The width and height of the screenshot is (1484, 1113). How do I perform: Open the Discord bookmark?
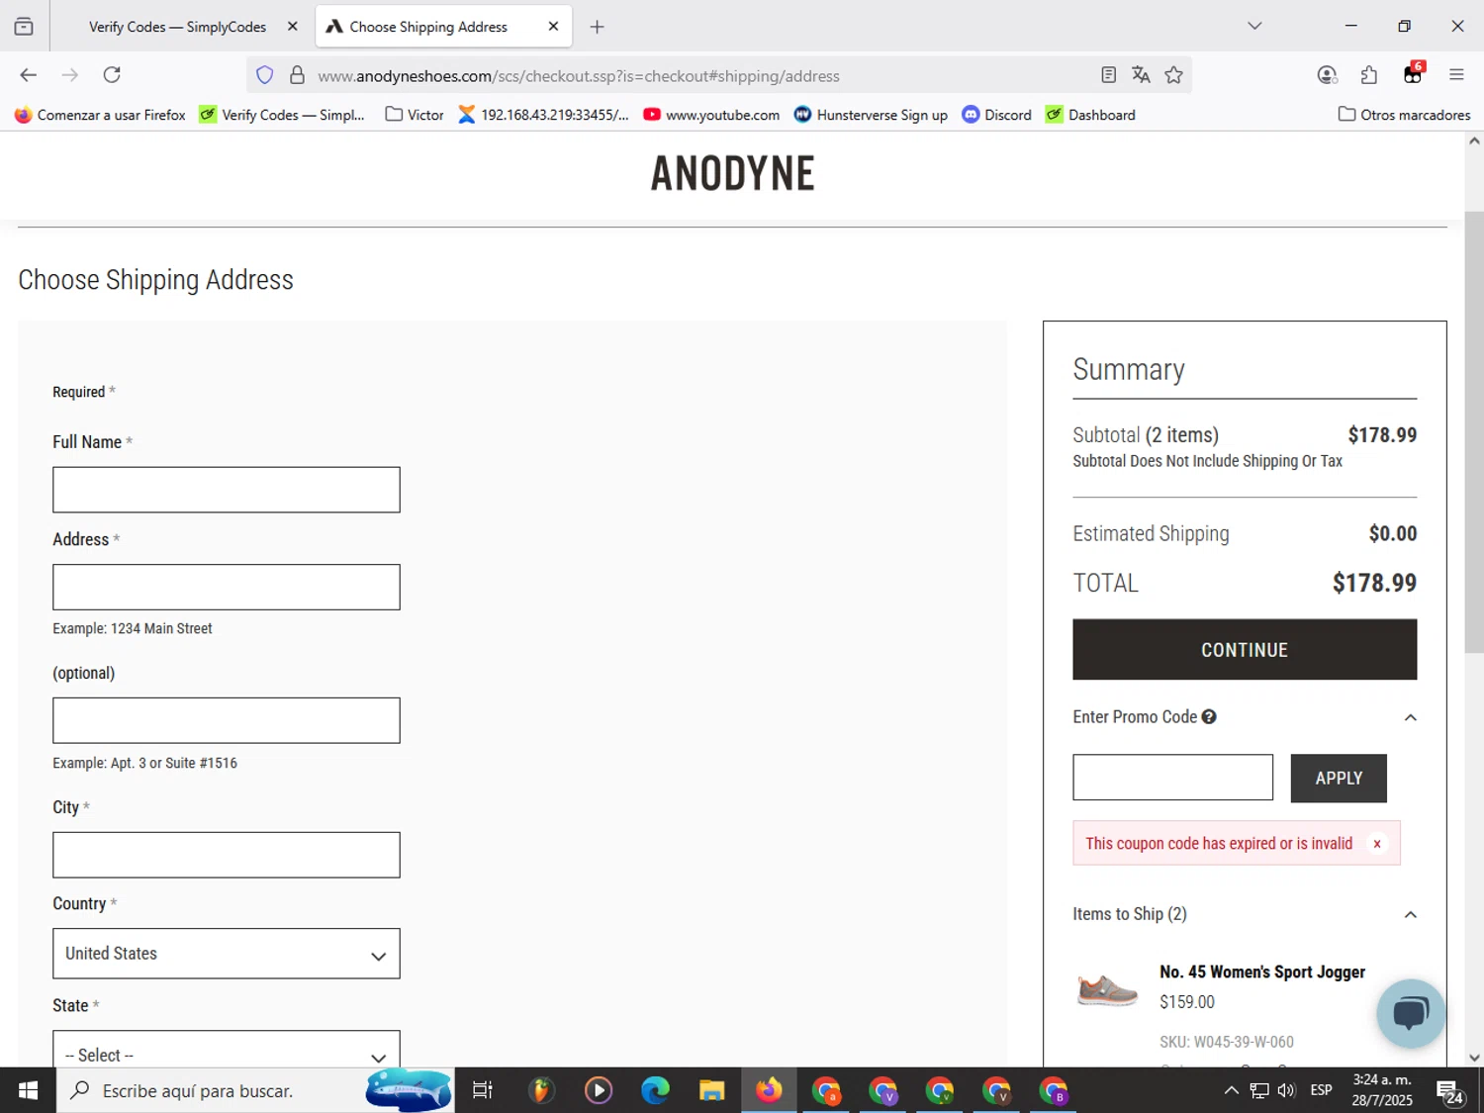tap(997, 115)
